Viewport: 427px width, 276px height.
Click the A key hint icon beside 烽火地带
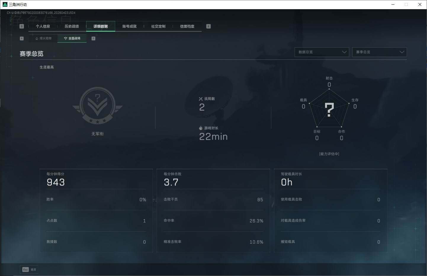pyautogui.click(x=22, y=38)
